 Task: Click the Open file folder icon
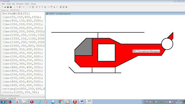[x=5, y=7]
